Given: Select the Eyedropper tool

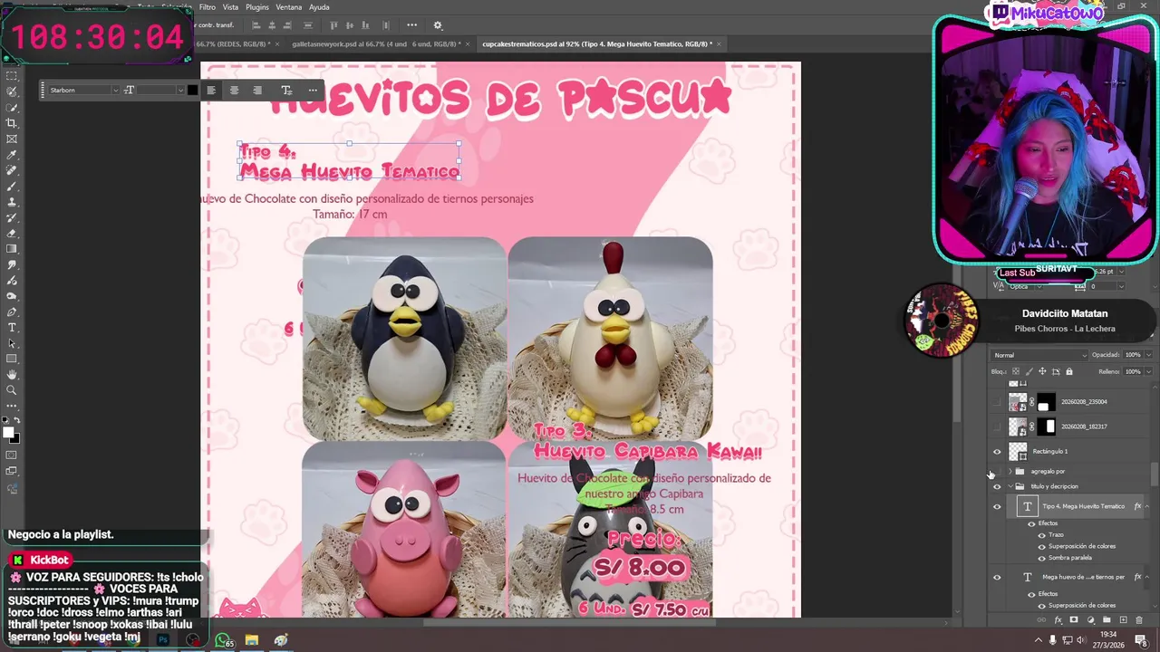Looking at the screenshot, I should [12, 155].
